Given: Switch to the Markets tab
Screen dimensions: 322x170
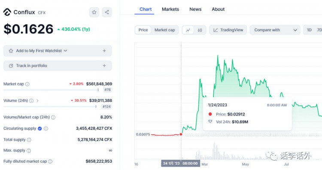Looking at the screenshot, I should point(170,9).
